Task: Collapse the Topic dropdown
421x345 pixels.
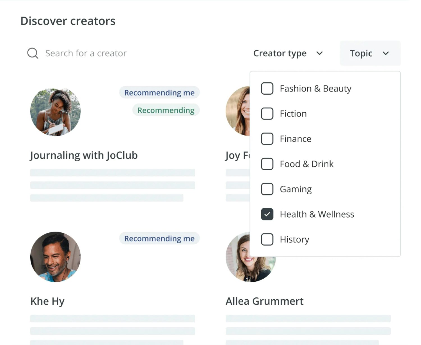Action: pos(370,53)
